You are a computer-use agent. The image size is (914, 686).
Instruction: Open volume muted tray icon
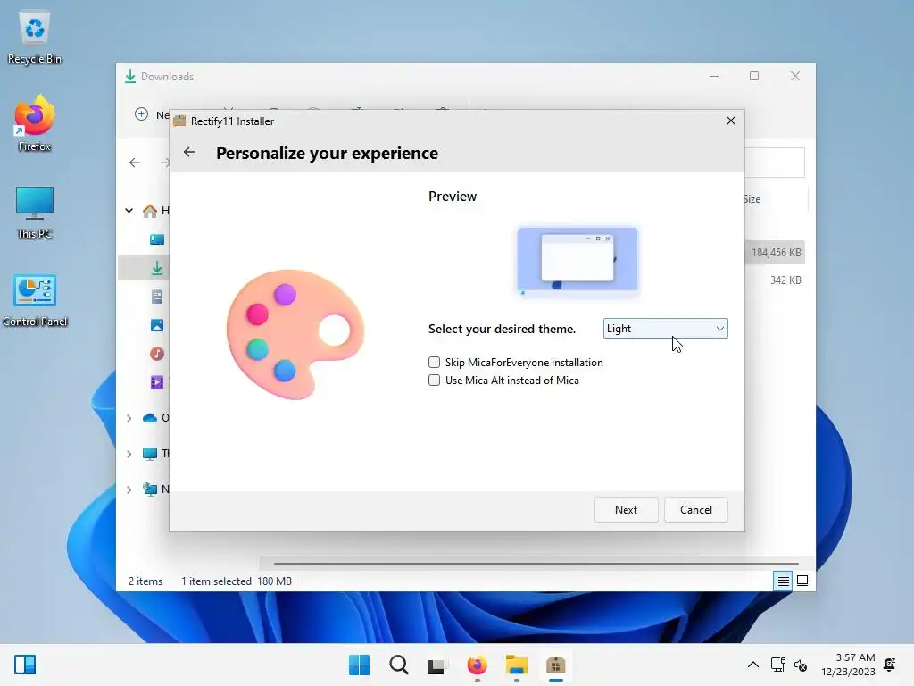point(801,665)
